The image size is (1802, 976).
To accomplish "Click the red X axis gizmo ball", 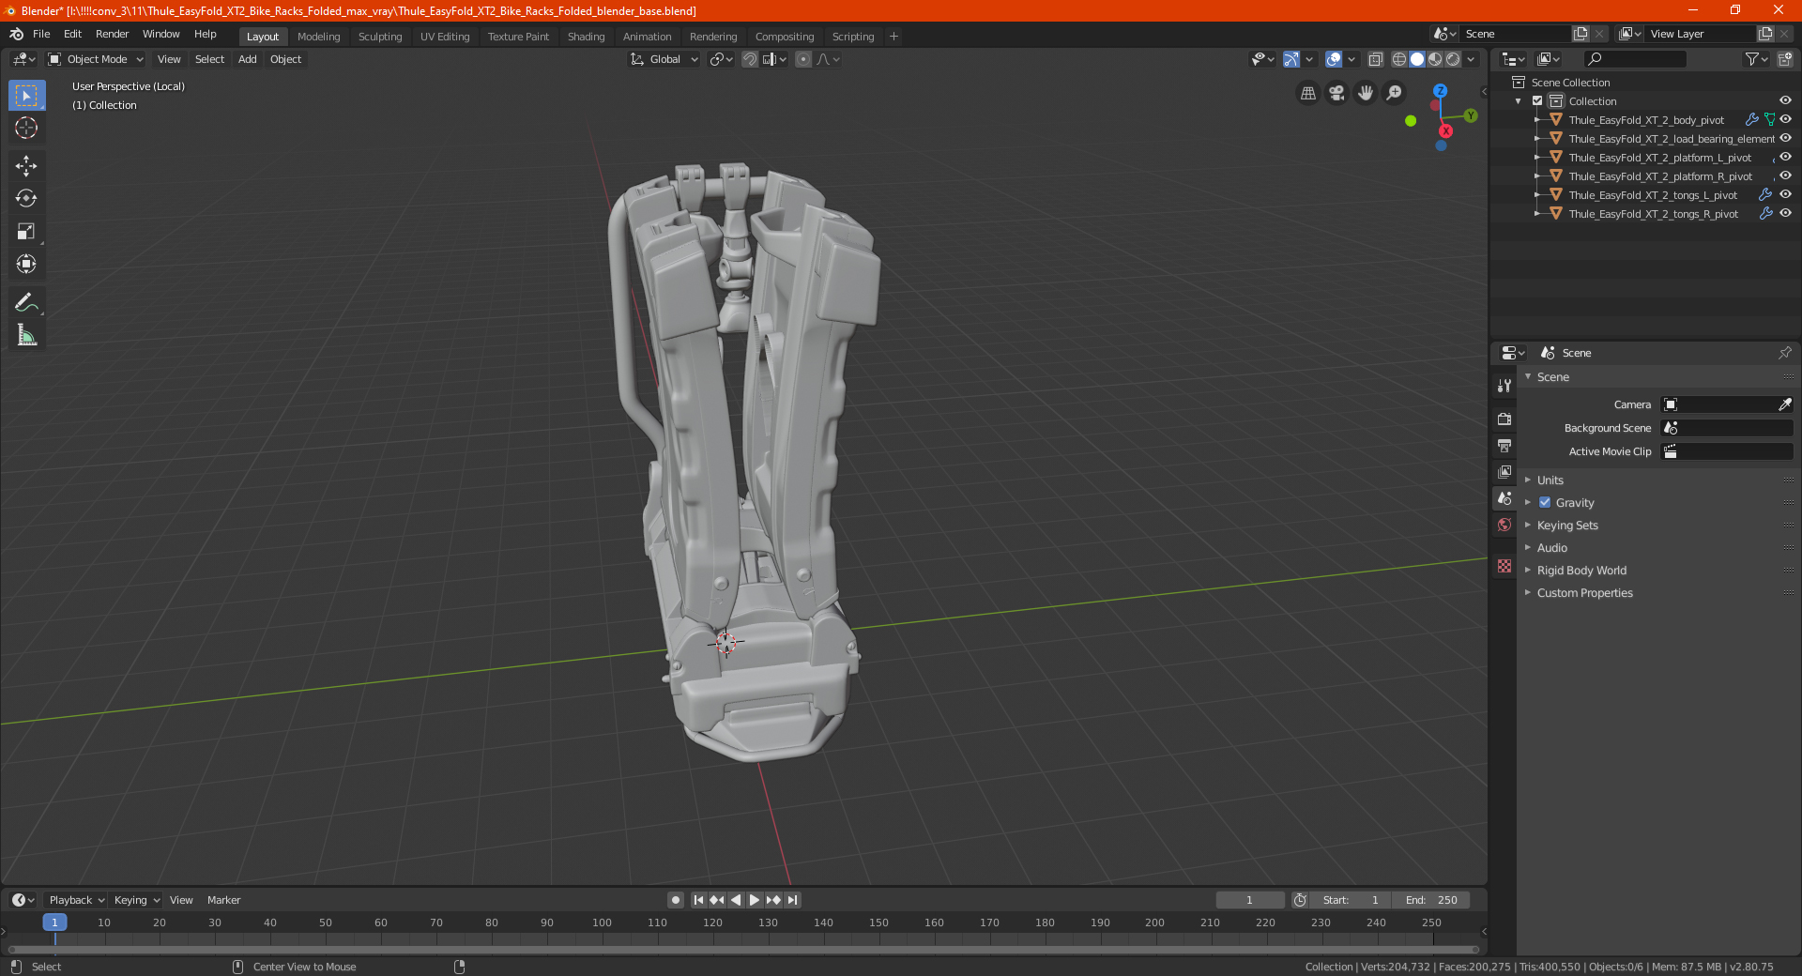I will point(1445,131).
